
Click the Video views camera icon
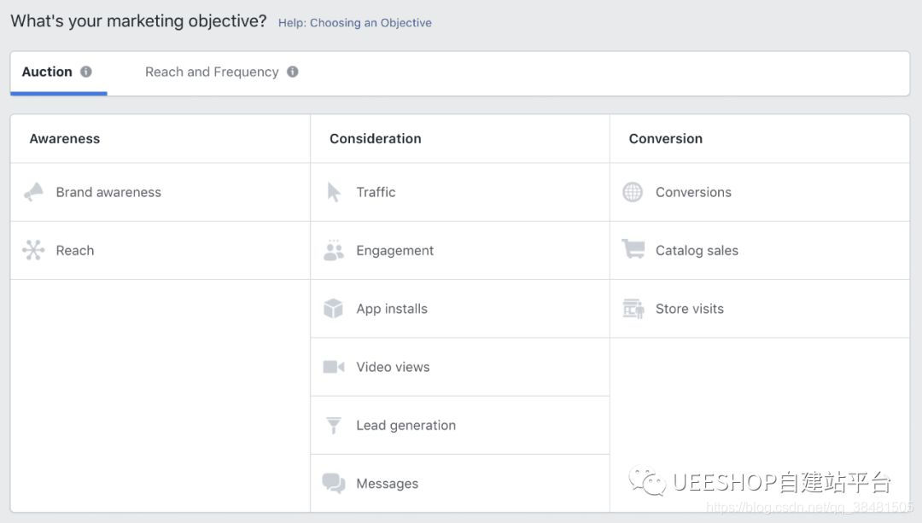click(334, 367)
